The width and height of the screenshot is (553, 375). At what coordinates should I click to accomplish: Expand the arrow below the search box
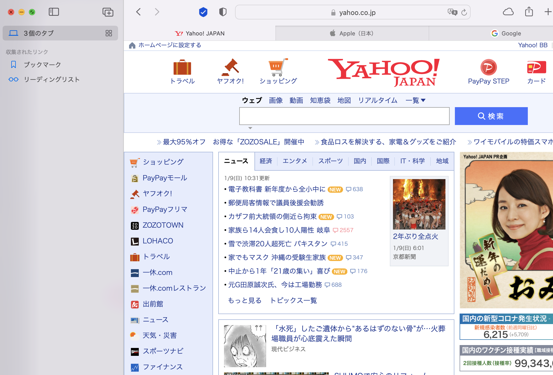pos(250,128)
